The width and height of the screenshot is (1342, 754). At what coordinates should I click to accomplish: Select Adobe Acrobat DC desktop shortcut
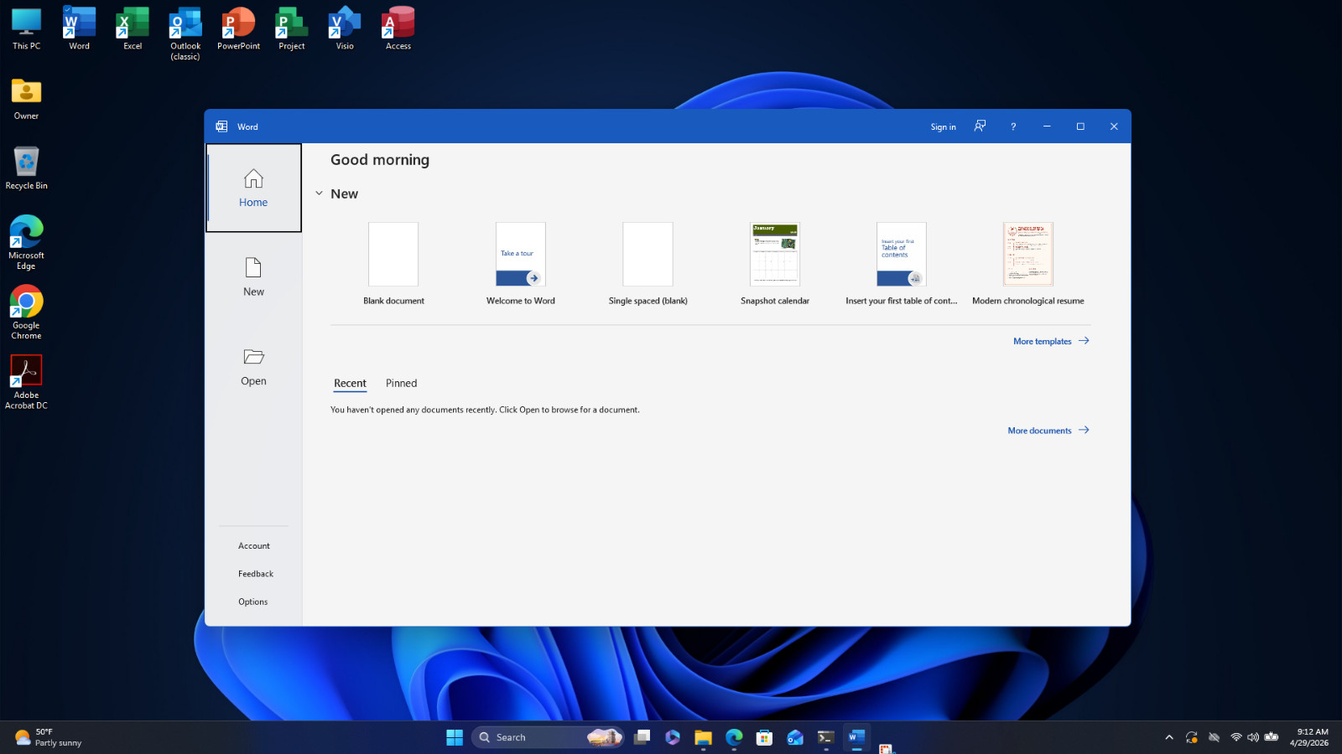tap(26, 382)
